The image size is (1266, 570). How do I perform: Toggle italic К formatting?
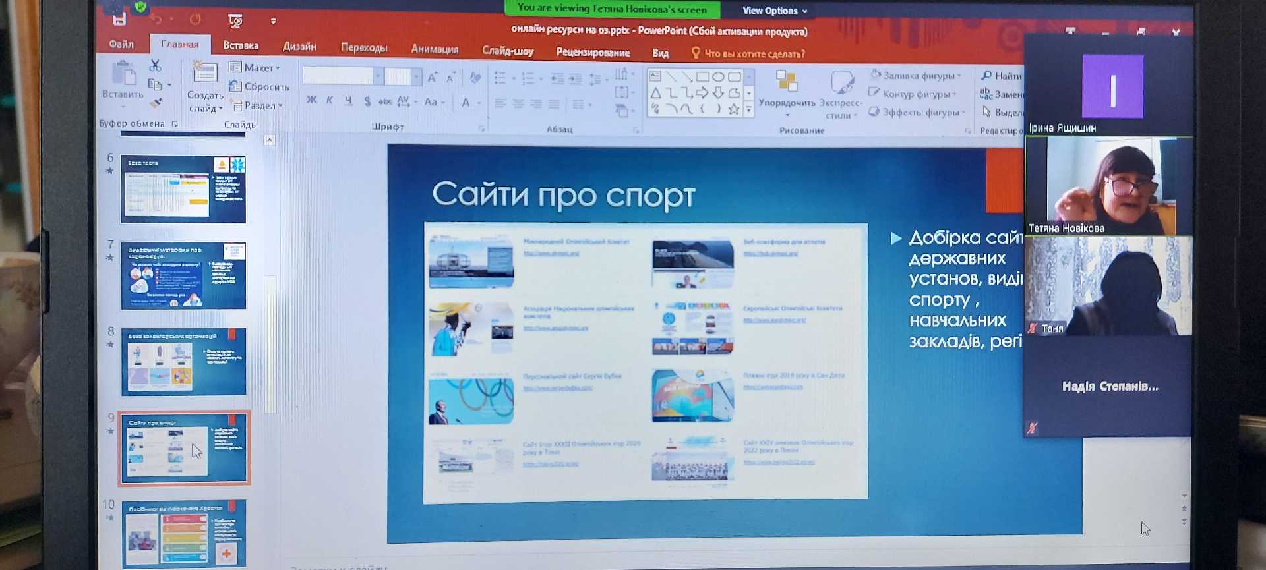[x=329, y=100]
